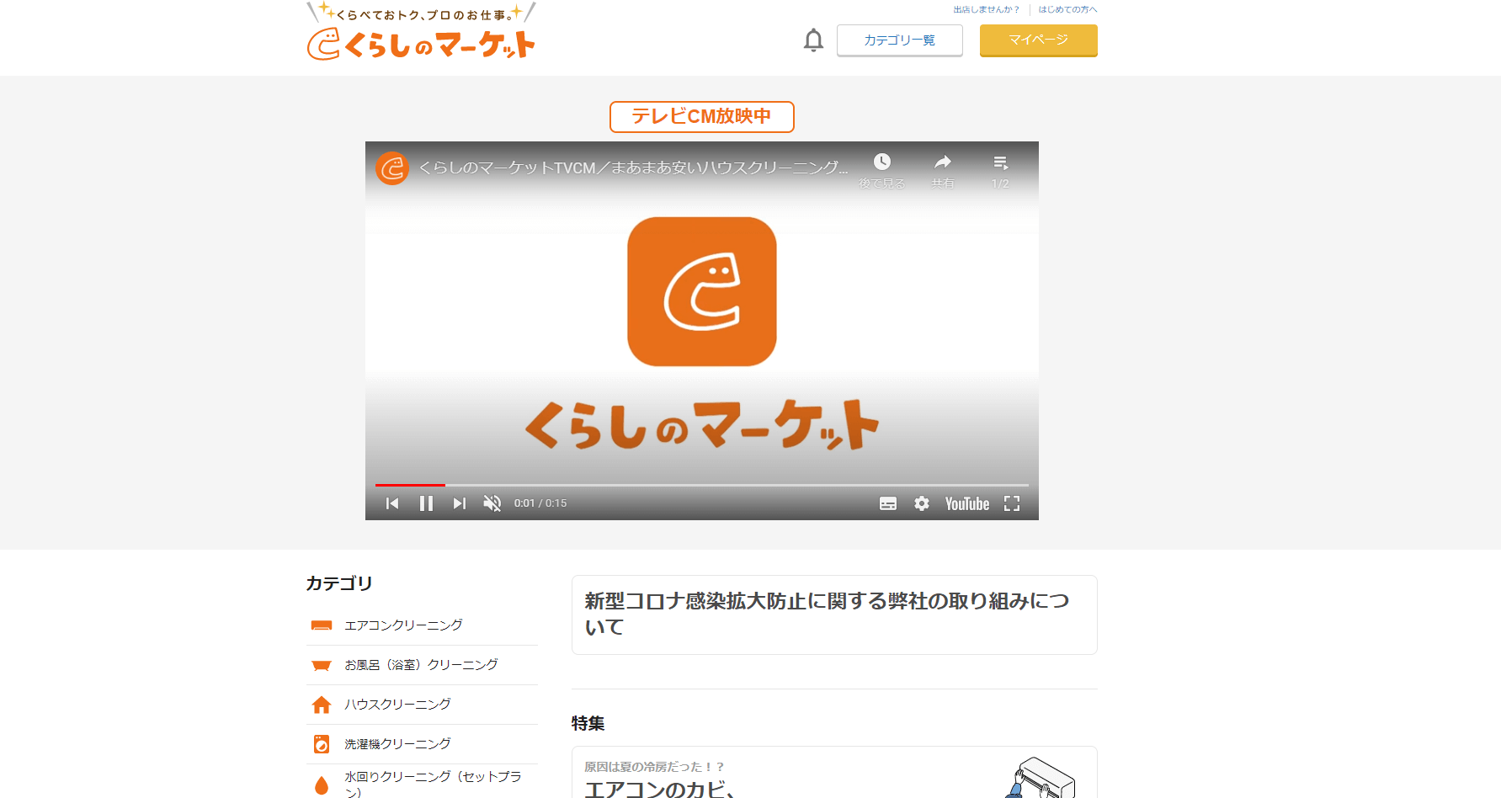Click the 特集 heading
Viewport: 1501px width, 798px height.
click(588, 723)
